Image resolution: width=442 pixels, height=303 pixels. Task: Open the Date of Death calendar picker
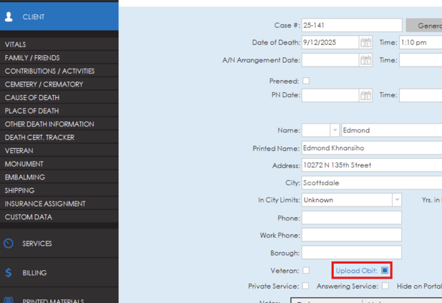(365, 43)
